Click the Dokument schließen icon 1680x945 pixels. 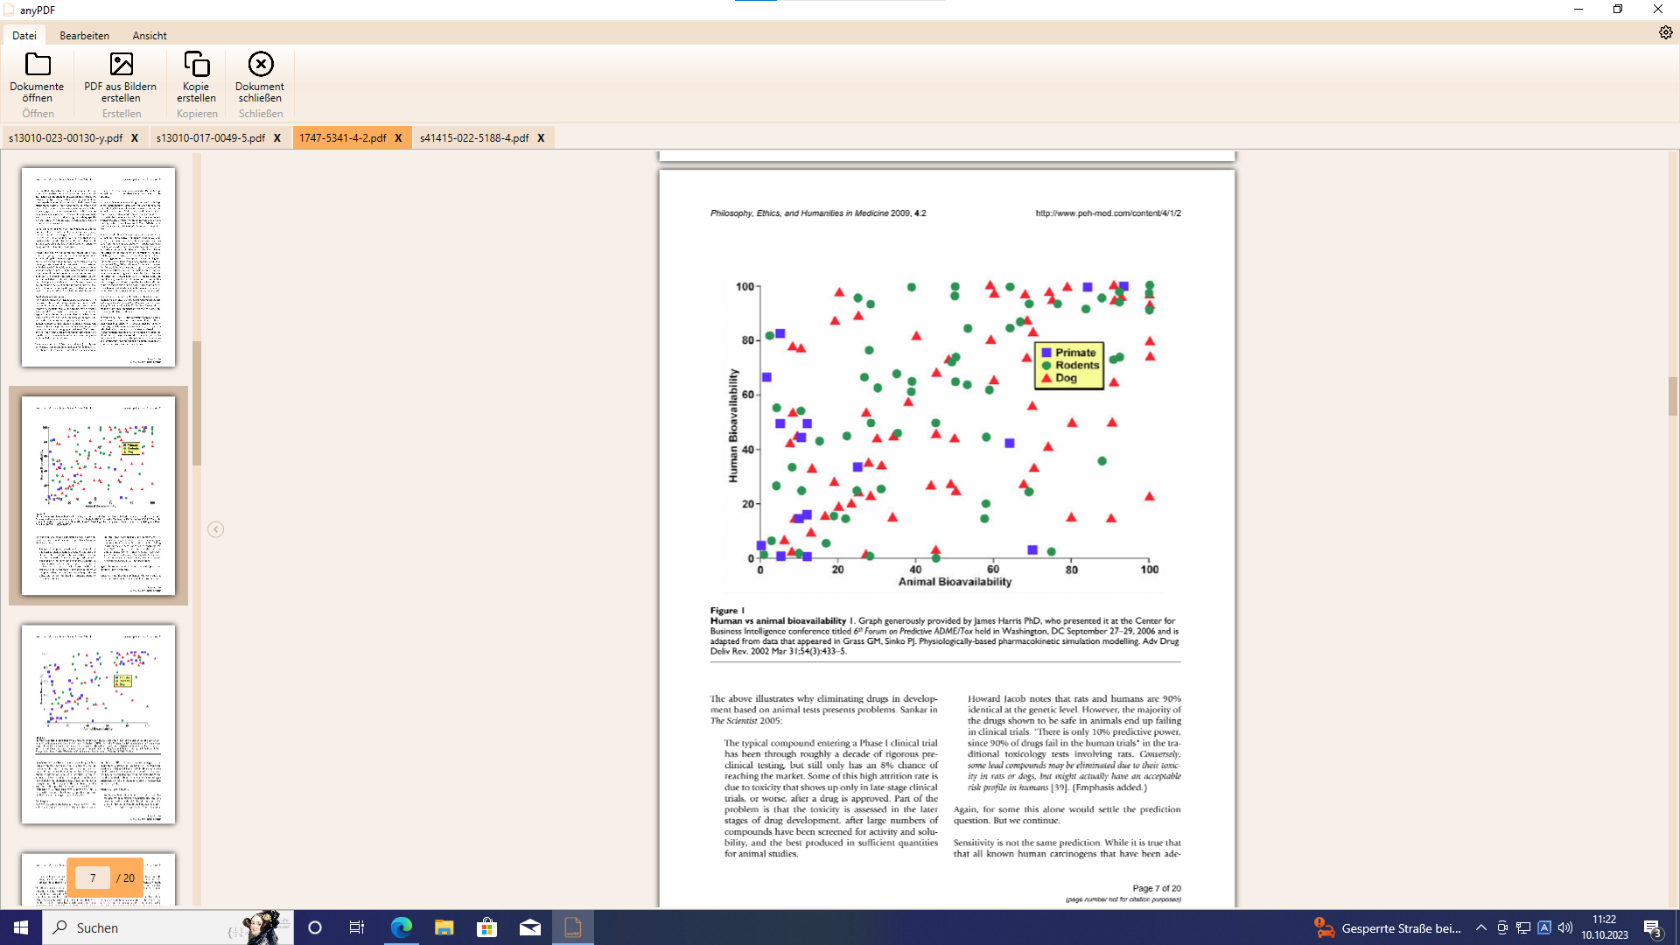click(x=260, y=65)
